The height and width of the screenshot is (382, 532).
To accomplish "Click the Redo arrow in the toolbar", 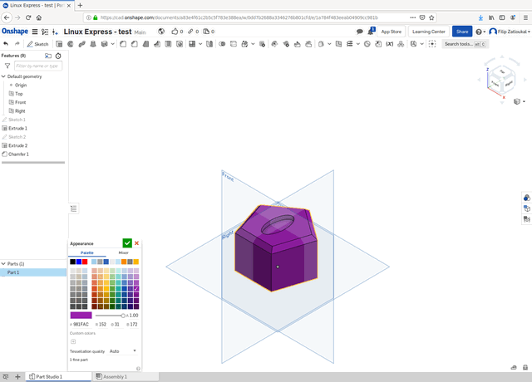I will tap(17, 44).
